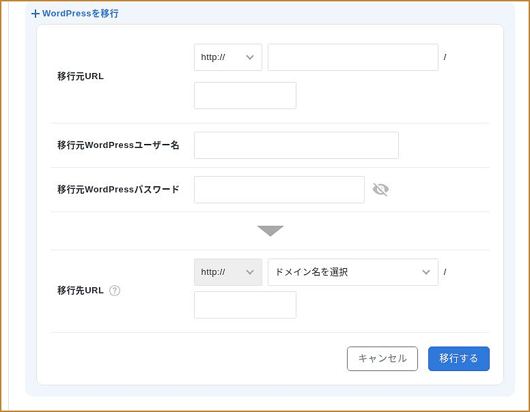Click the キャンセル button

point(382,359)
